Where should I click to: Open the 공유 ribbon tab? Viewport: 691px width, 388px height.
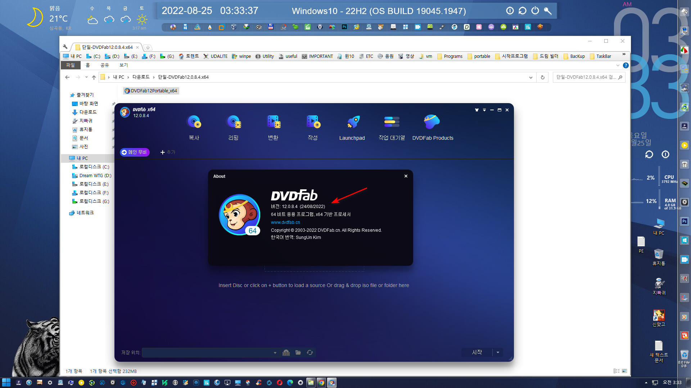point(105,65)
